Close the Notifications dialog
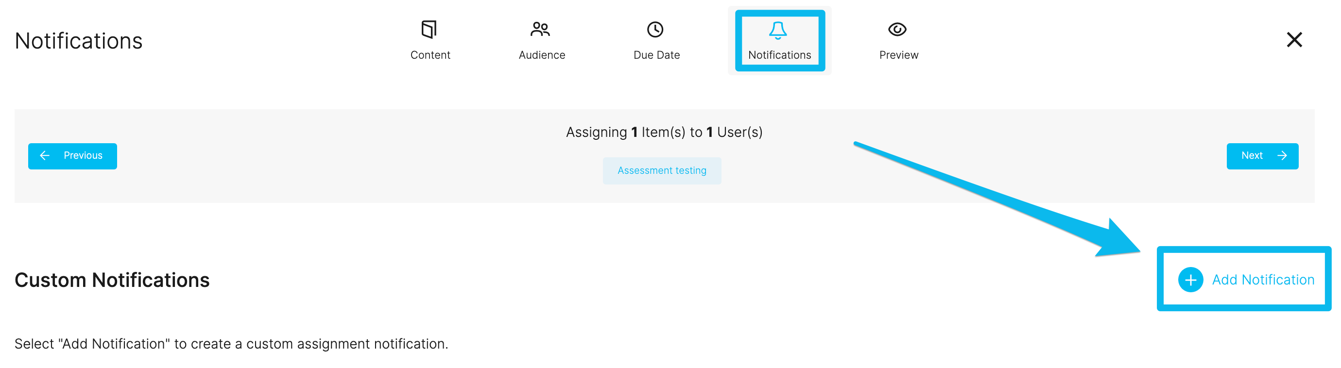Viewport: 1341px width, 368px height. (1295, 39)
